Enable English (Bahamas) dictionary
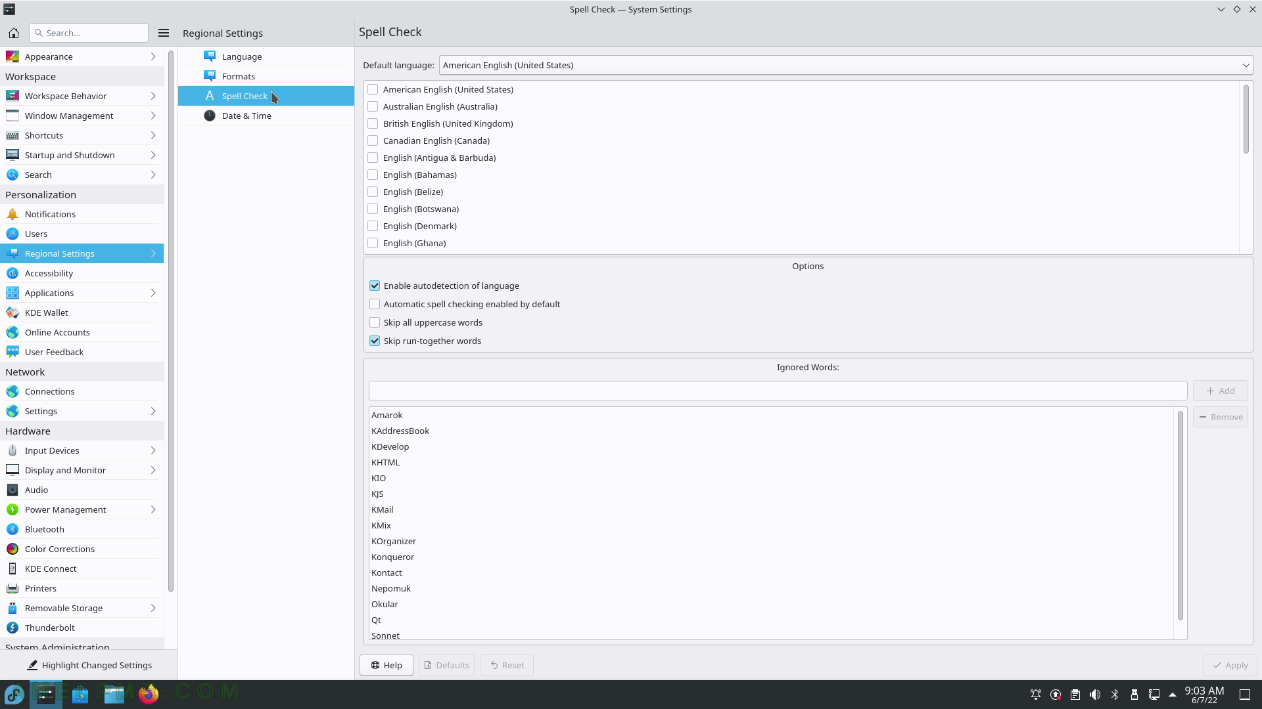The width and height of the screenshot is (1262, 709). (x=373, y=175)
